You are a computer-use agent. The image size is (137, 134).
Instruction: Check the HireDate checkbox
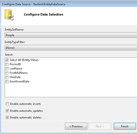(7, 77)
